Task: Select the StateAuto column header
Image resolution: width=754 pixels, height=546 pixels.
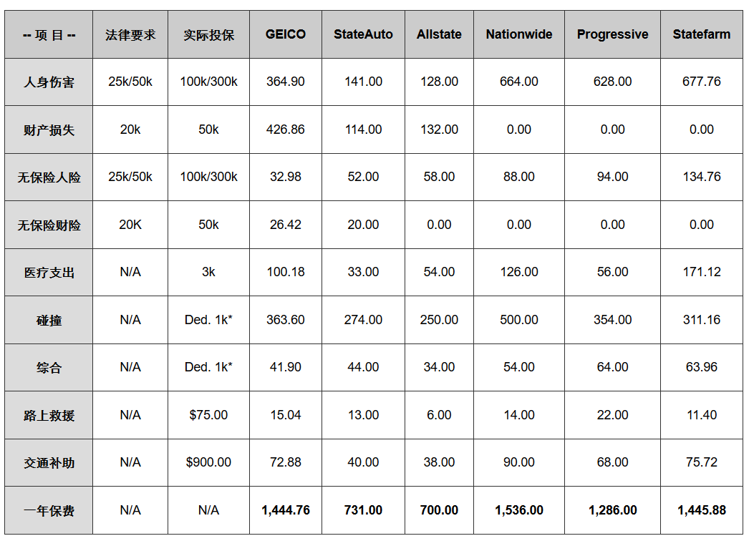Action: point(363,34)
